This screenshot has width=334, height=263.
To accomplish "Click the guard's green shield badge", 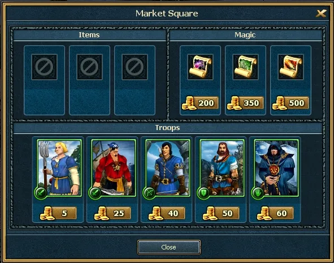I will tap(203, 193).
